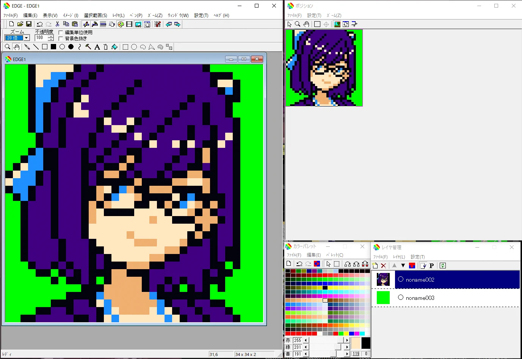522x359 pixels.
Task: Open a file with the folder icon
Action: pyautogui.click(x=20, y=24)
